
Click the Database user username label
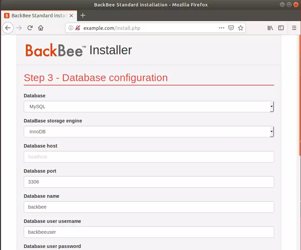point(52,221)
